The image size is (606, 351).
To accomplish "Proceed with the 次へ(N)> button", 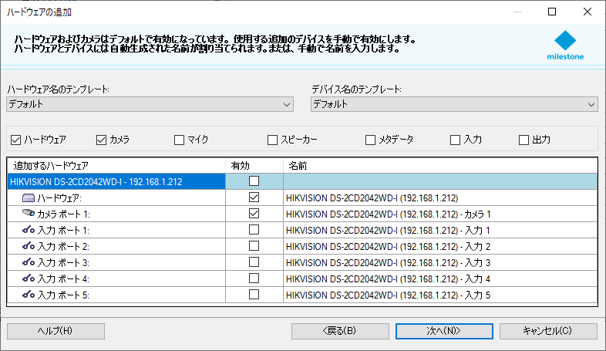I will tap(444, 331).
